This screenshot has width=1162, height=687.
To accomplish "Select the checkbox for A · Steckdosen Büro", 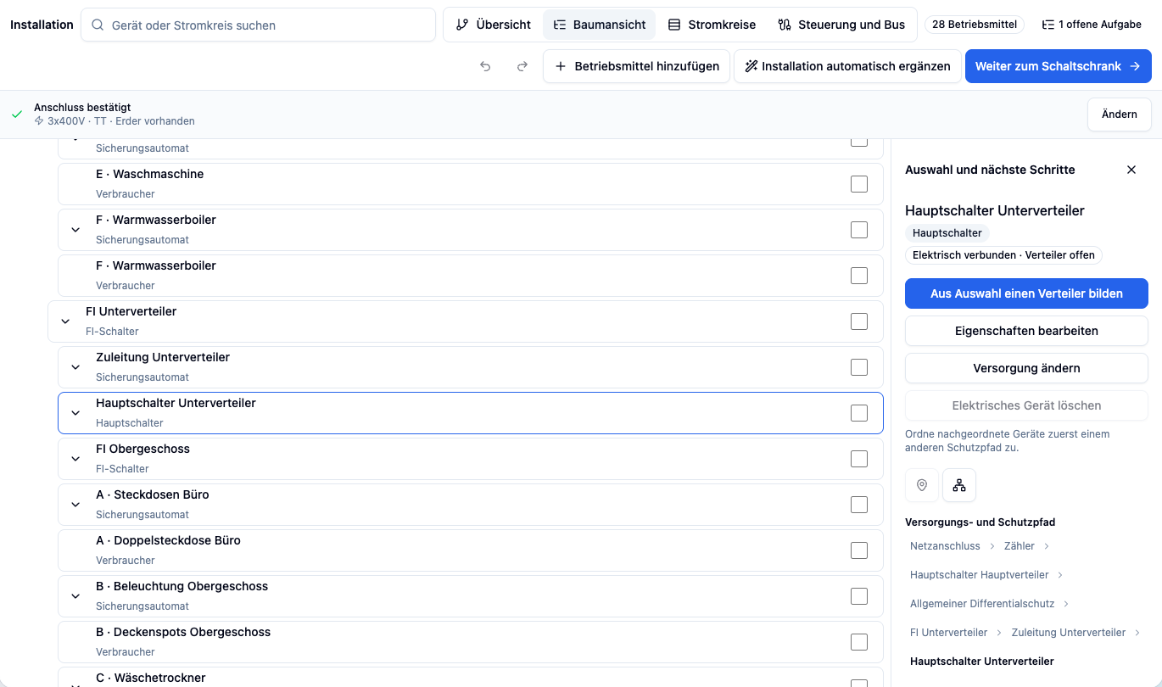I will pyautogui.click(x=859, y=505).
